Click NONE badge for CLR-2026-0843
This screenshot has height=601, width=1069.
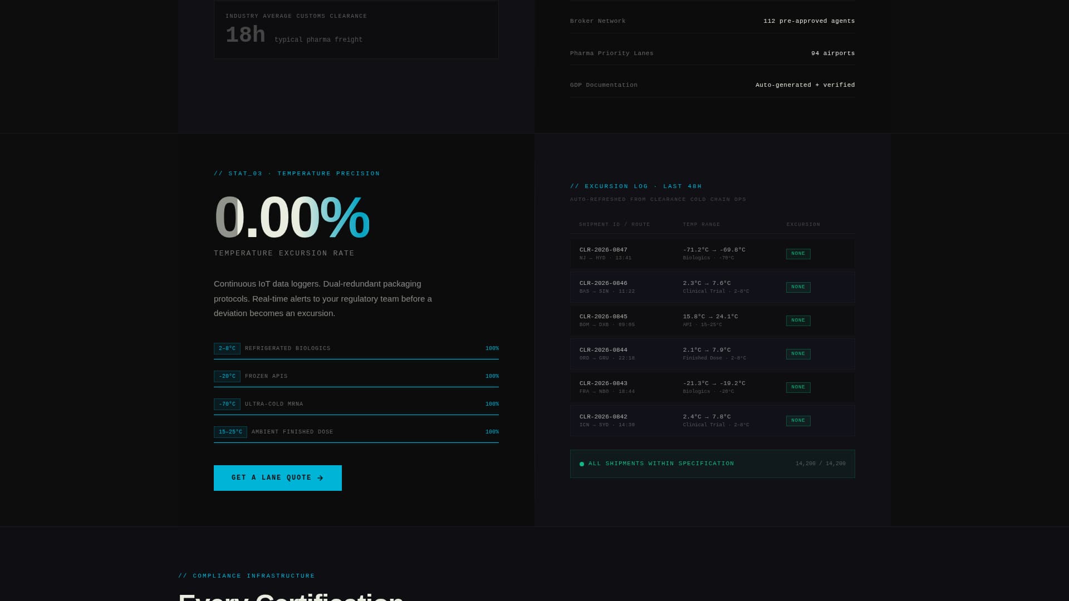[798, 387]
